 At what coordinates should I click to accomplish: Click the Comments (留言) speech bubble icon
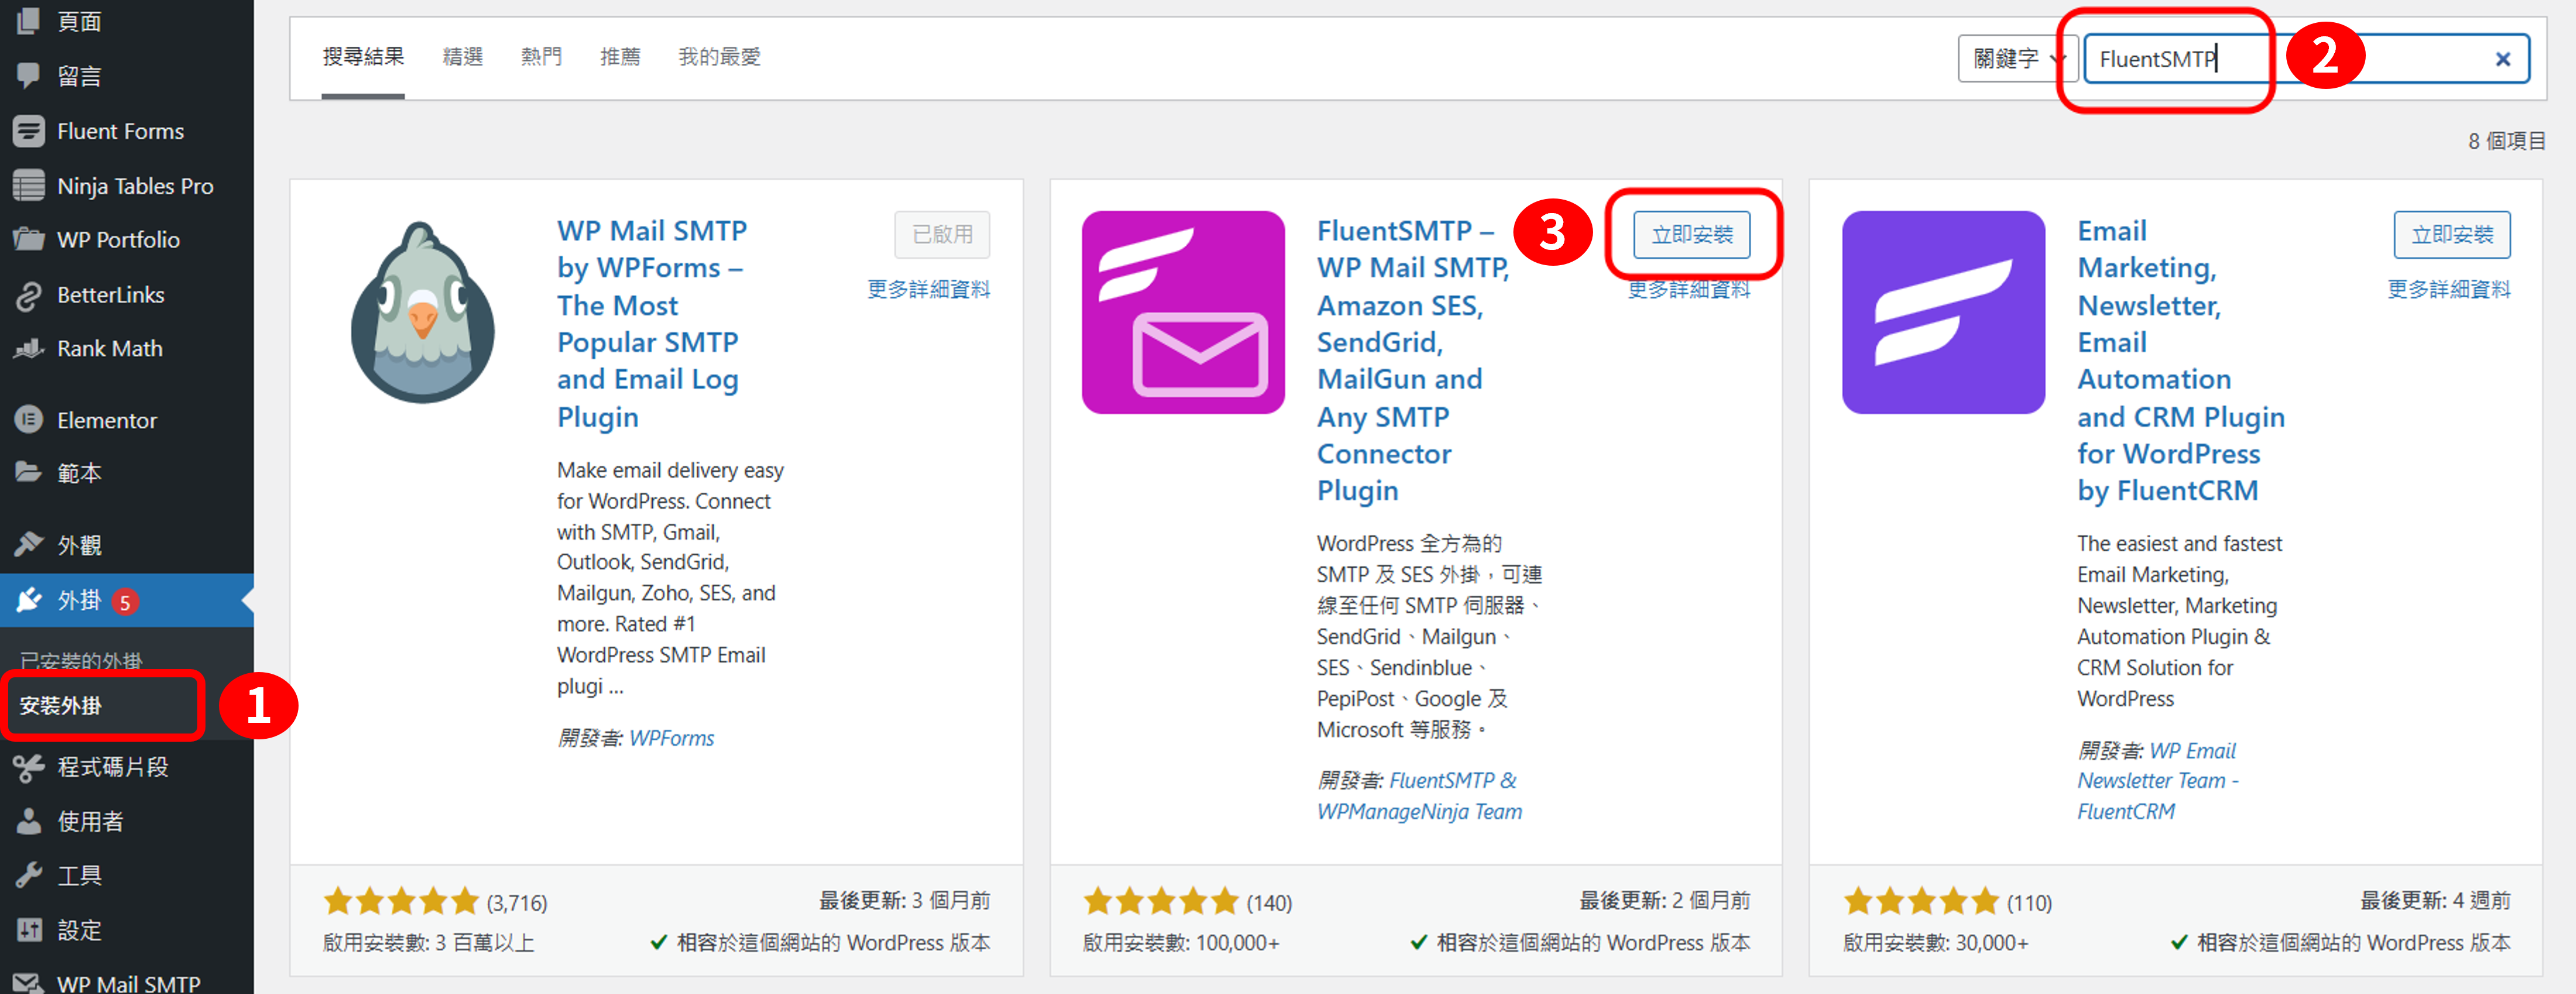(28, 75)
